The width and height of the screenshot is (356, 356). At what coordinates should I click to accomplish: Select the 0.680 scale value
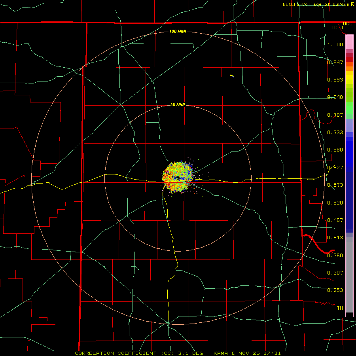click(335, 150)
